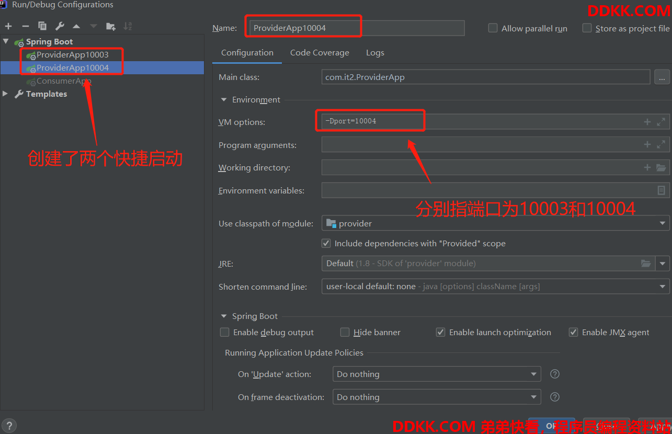Toggle Enable JMX agent checkbox

pyautogui.click(x=573, y=332)
